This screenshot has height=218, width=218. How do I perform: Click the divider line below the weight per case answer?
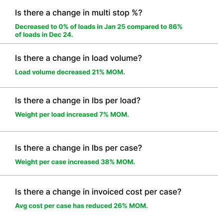coord(109,175)
